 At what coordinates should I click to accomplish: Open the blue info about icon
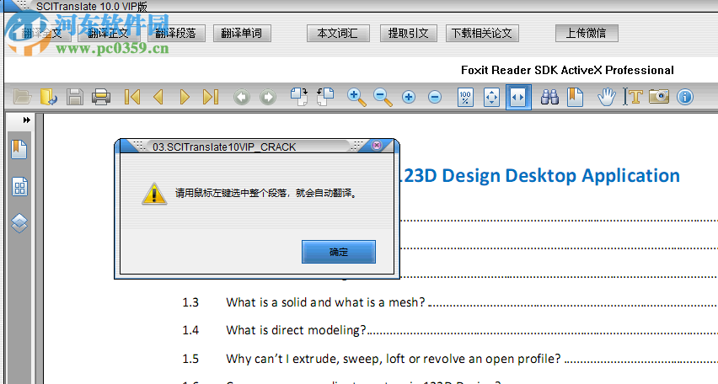(685, 97)
